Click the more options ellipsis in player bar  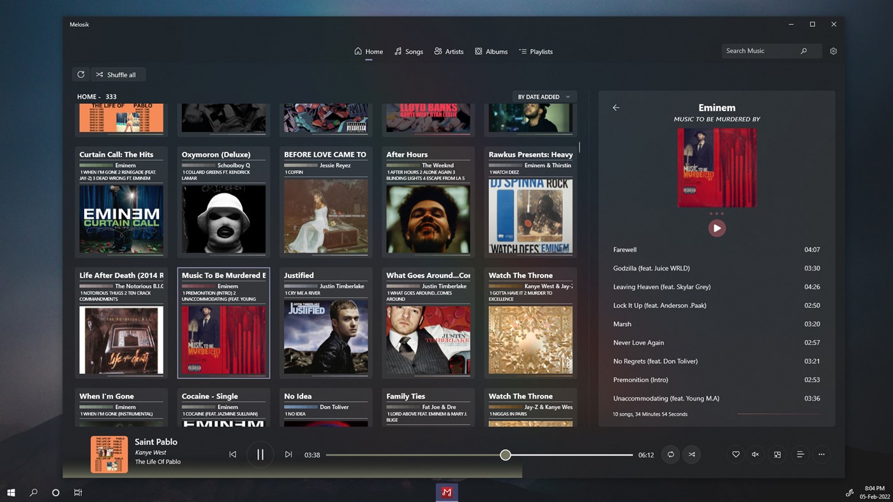[821, 454]
